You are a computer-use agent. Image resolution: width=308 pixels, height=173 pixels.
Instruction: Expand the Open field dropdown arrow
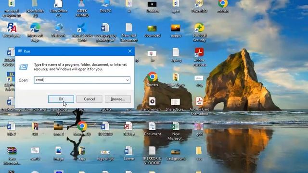click(x=128, y=80)
